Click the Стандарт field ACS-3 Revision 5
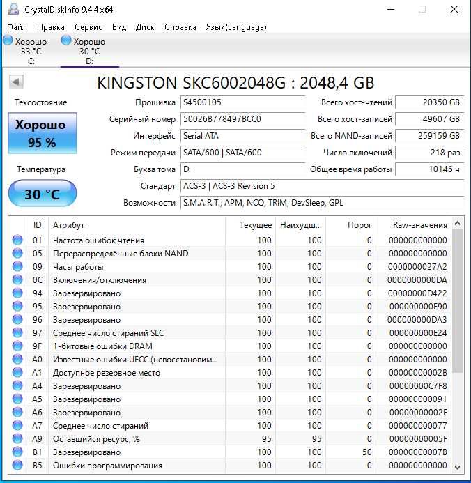 [322, 186]
